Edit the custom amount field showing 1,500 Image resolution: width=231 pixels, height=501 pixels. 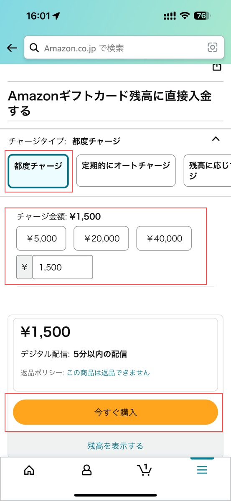[x=63, y=267]
